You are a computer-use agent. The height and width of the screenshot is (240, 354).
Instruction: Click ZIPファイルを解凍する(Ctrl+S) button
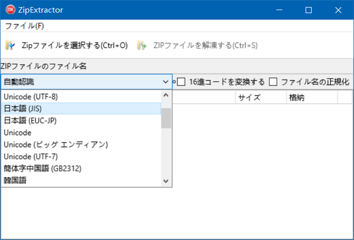198,45
